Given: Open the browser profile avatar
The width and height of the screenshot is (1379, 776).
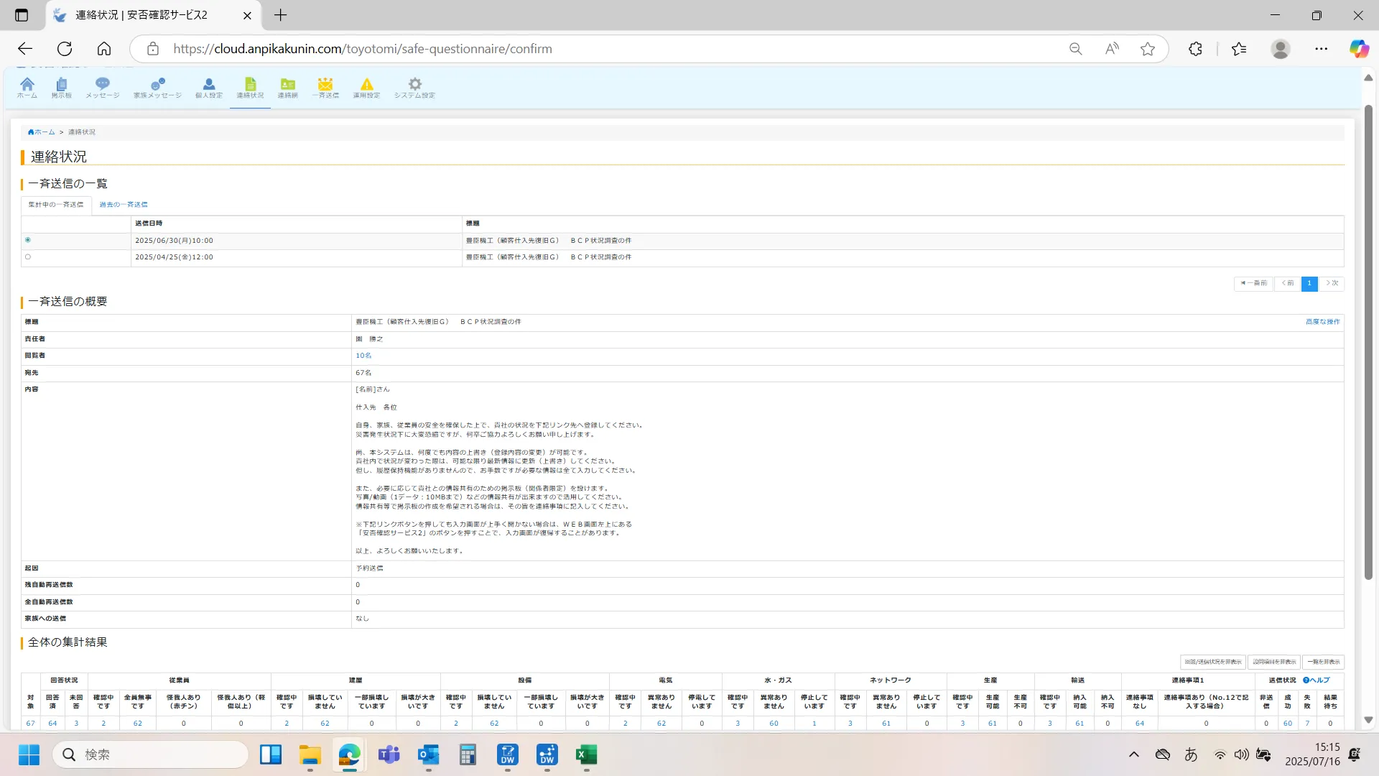Looking at the screenshot, I should 1281,49.
